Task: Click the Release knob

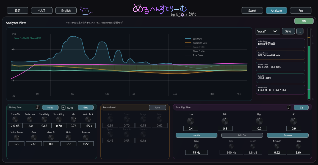Action: click(86, 137)
